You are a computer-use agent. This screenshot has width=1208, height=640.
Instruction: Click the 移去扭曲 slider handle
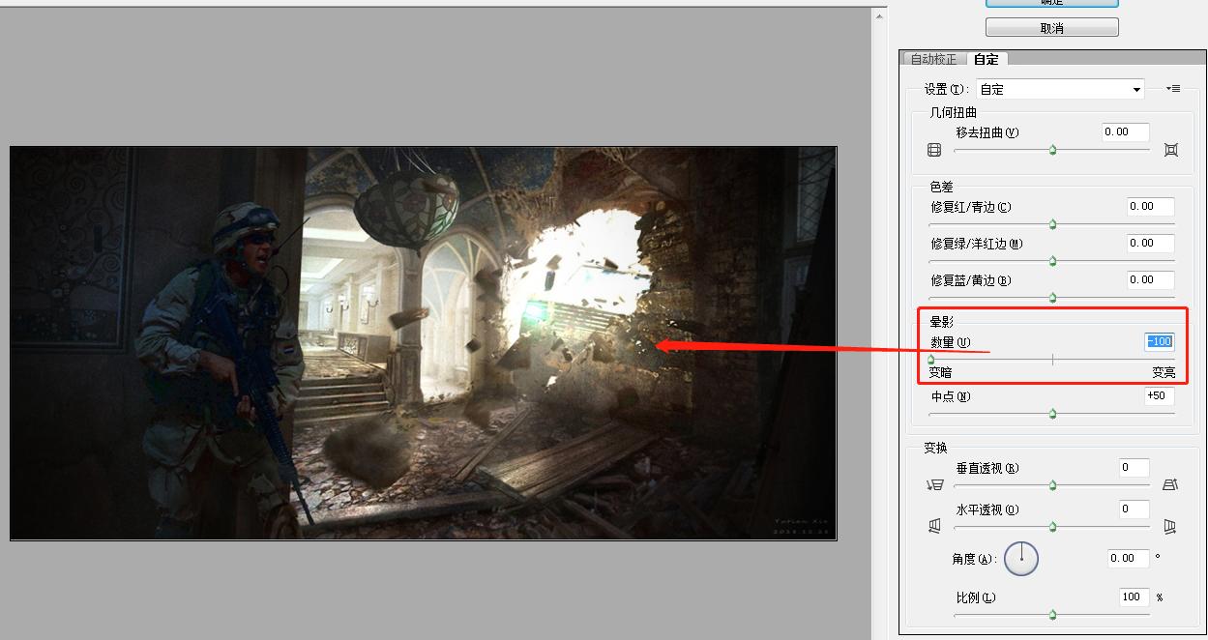pos(1052,151)
